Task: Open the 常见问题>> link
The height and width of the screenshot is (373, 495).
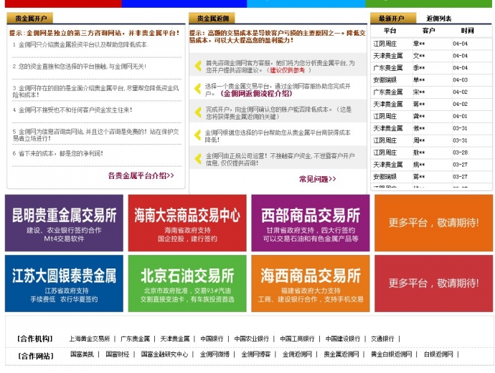Action: tap(318, 179)
